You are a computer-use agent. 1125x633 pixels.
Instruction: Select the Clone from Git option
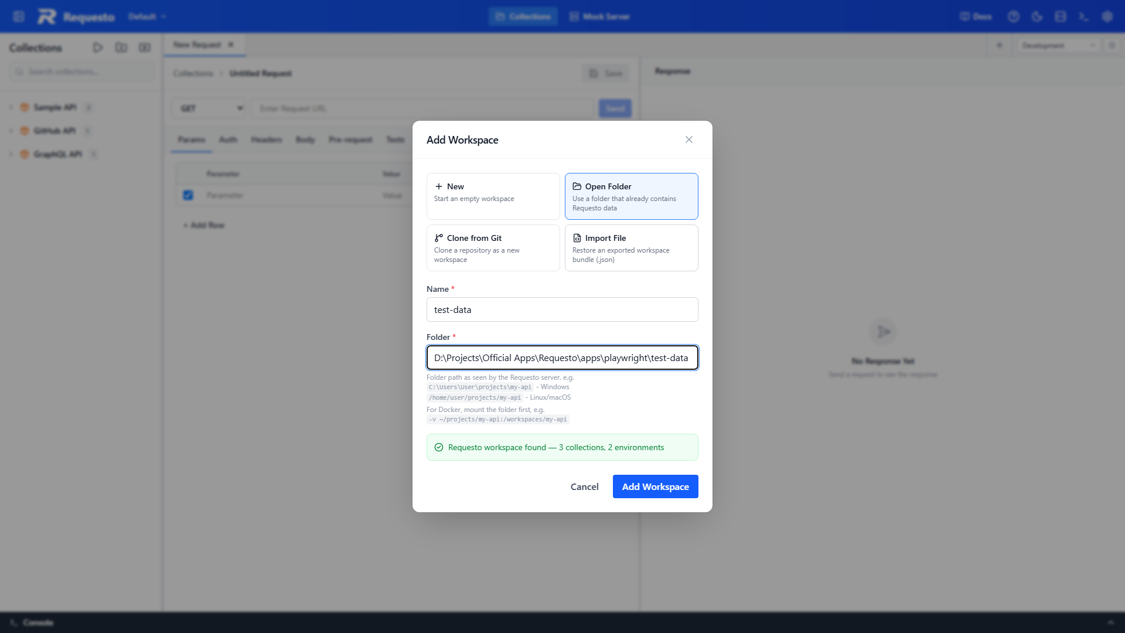pos(493,248)
